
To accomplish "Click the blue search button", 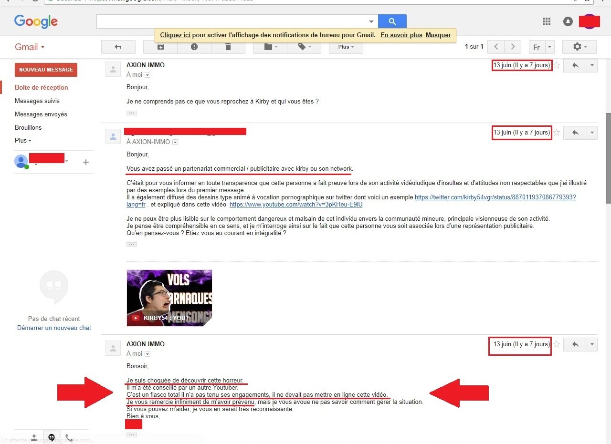I will [392, 21].
